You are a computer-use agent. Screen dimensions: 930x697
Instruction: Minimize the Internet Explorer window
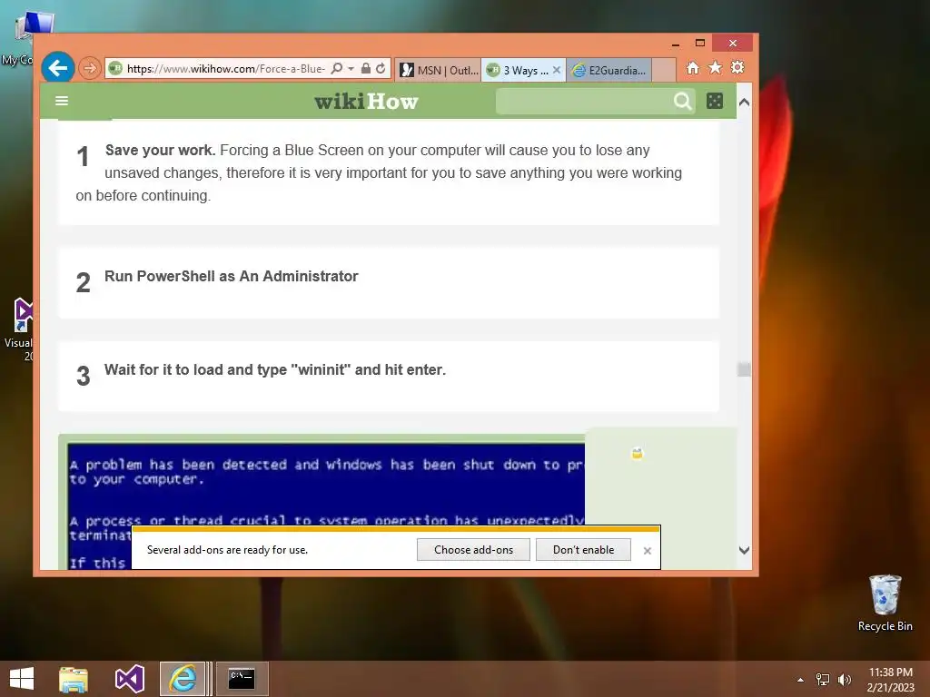click(x=676, y=44)
